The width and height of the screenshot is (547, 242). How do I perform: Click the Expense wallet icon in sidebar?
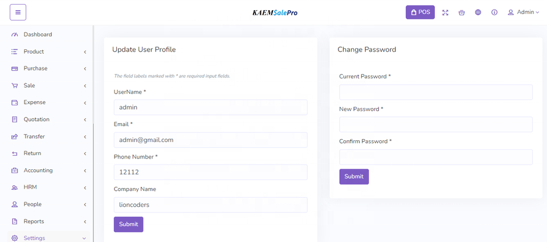pyautogui.click(x=15, y=103)
